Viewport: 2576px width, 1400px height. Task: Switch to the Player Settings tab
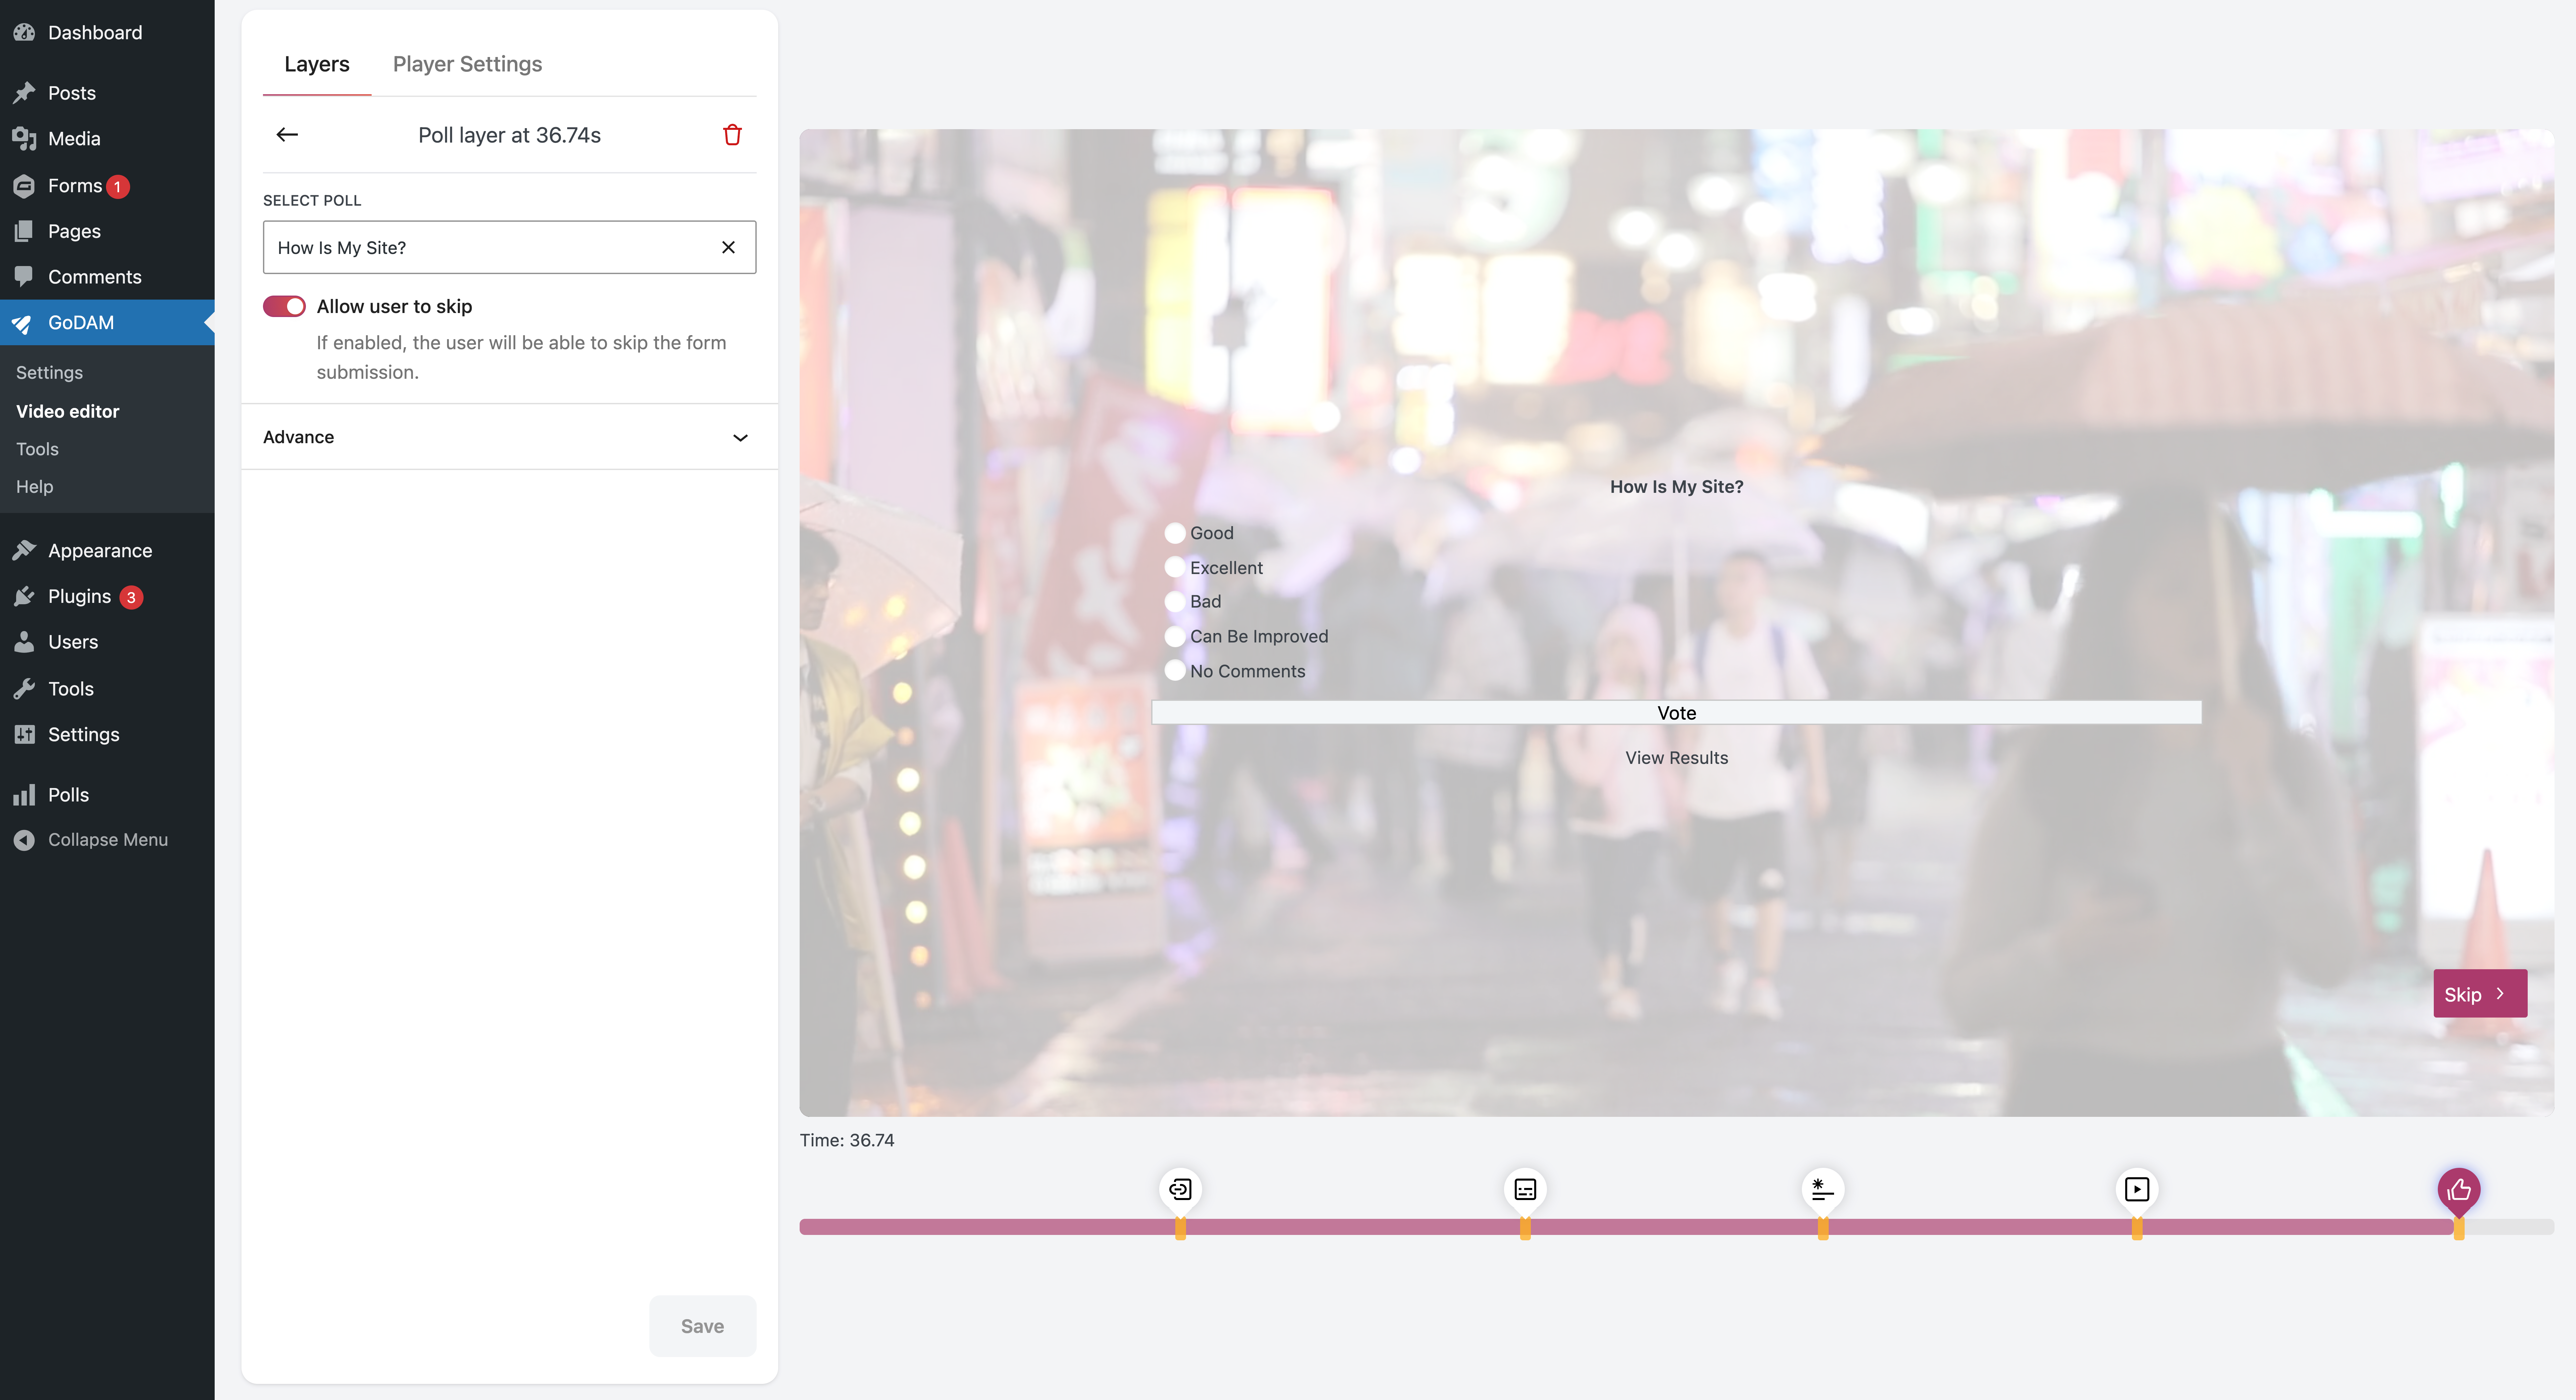click(467, 64)
